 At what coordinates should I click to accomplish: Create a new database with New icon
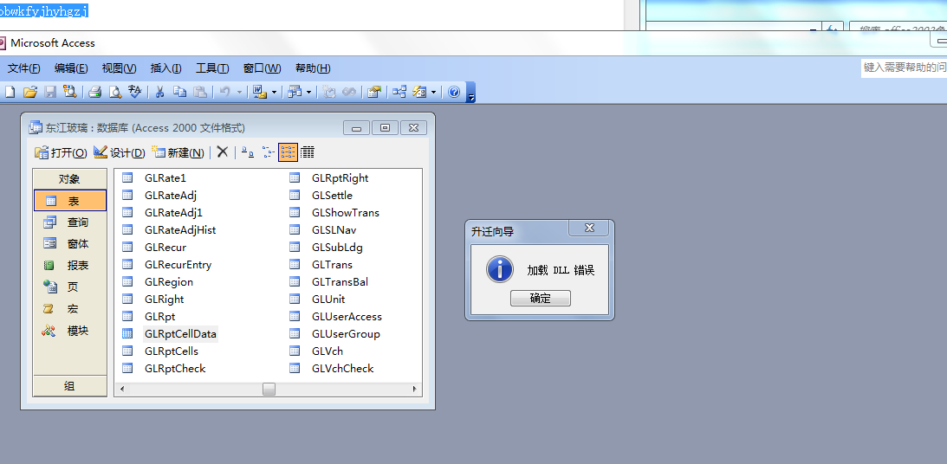tap(10, 92)
